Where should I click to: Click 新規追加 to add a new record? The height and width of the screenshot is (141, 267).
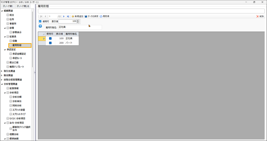pos(77,16)
